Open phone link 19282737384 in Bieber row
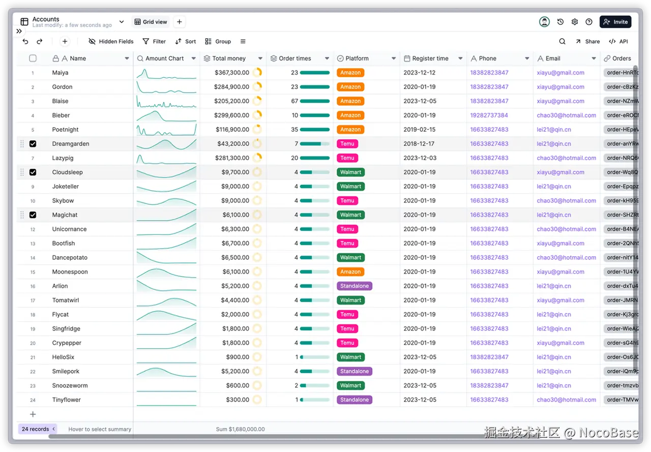This screenshot has width=651, height=452. pos(489,115)
